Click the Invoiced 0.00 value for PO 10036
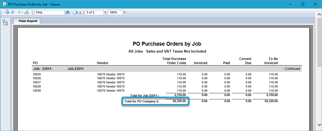The image size is (322, 131). tap(205, 78)
